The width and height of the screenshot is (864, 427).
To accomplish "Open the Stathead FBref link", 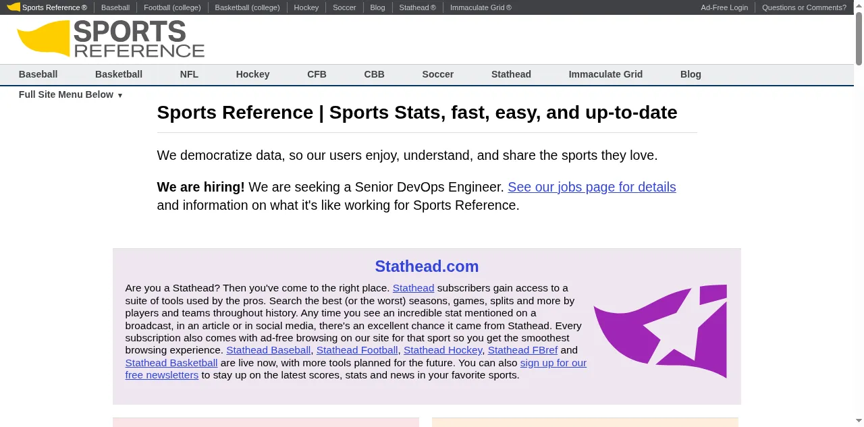I will click(522, 350).
